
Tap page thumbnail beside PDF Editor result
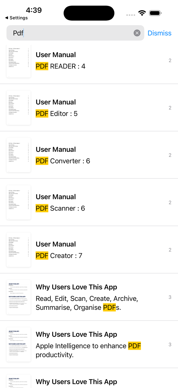[19, 108]
